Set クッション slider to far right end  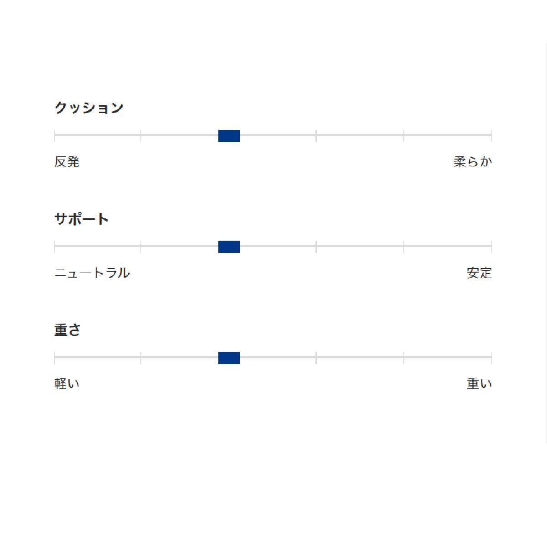pyautogui.click(x=491, y=135)
